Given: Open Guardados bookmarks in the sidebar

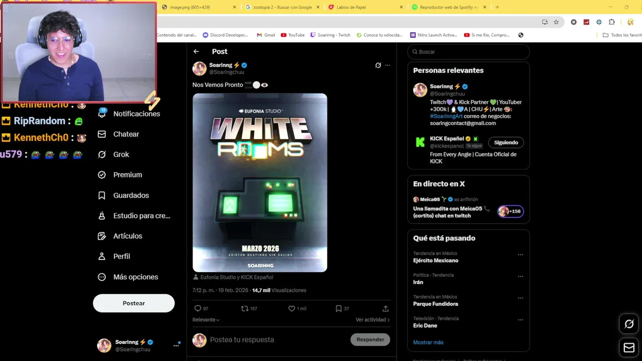Looking at the screenshot, I should coord(123,196).
